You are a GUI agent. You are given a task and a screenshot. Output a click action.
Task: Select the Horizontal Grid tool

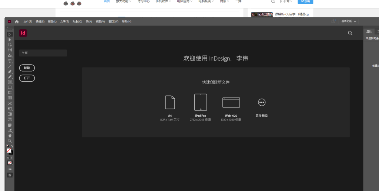(10, 93)
